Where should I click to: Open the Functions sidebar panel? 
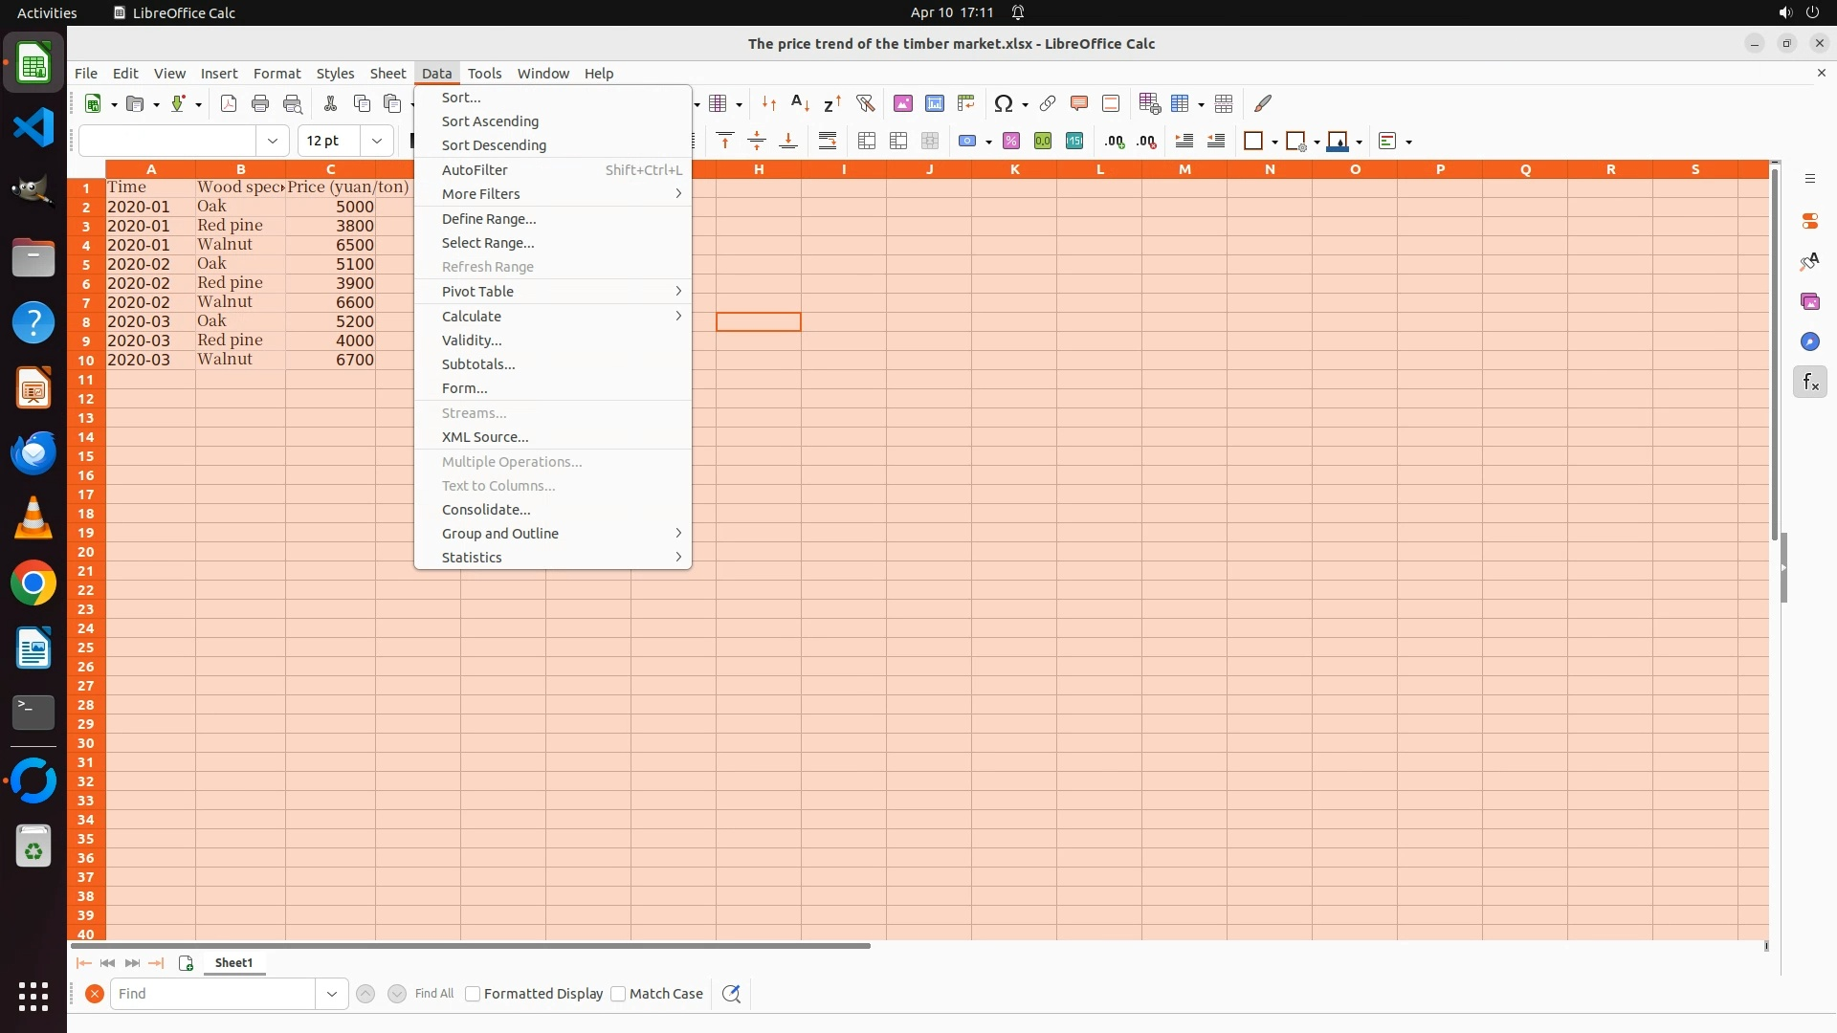1809,383
